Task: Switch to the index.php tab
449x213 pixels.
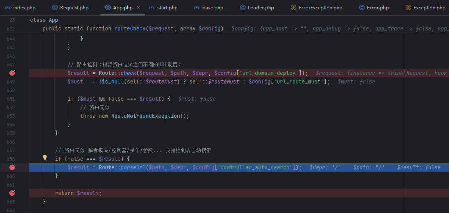Action: point(21,8)
